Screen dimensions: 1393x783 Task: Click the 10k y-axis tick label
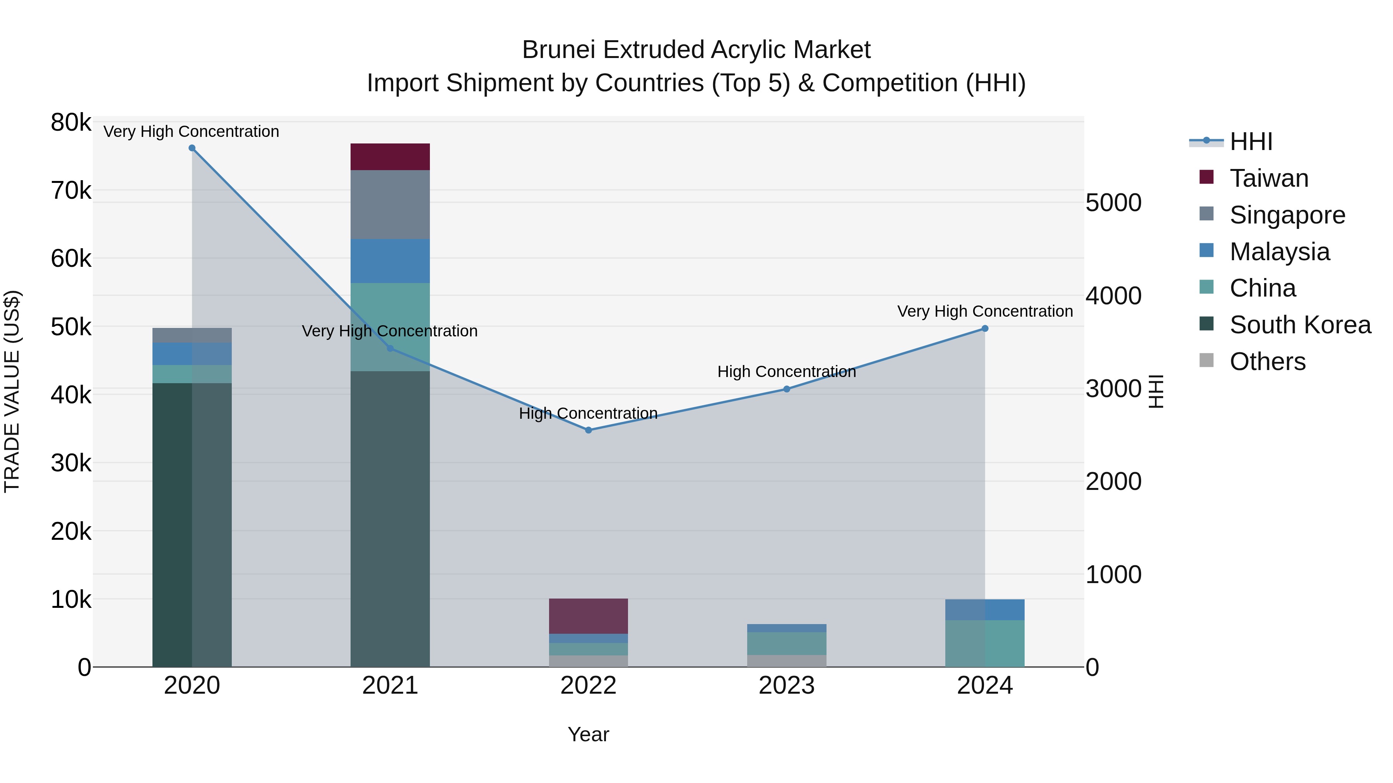(71, 599)
